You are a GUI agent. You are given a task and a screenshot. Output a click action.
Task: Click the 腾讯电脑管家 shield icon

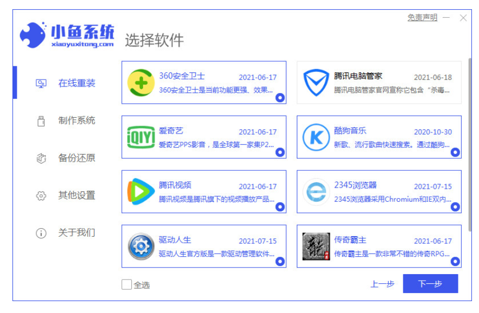tap(316, 83)
